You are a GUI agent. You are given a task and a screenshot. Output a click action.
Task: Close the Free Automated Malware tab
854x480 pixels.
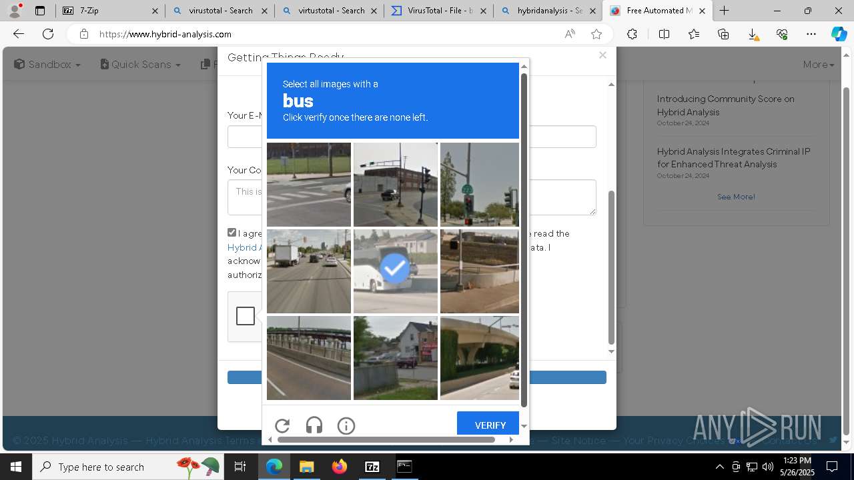(x=702, y=11)
